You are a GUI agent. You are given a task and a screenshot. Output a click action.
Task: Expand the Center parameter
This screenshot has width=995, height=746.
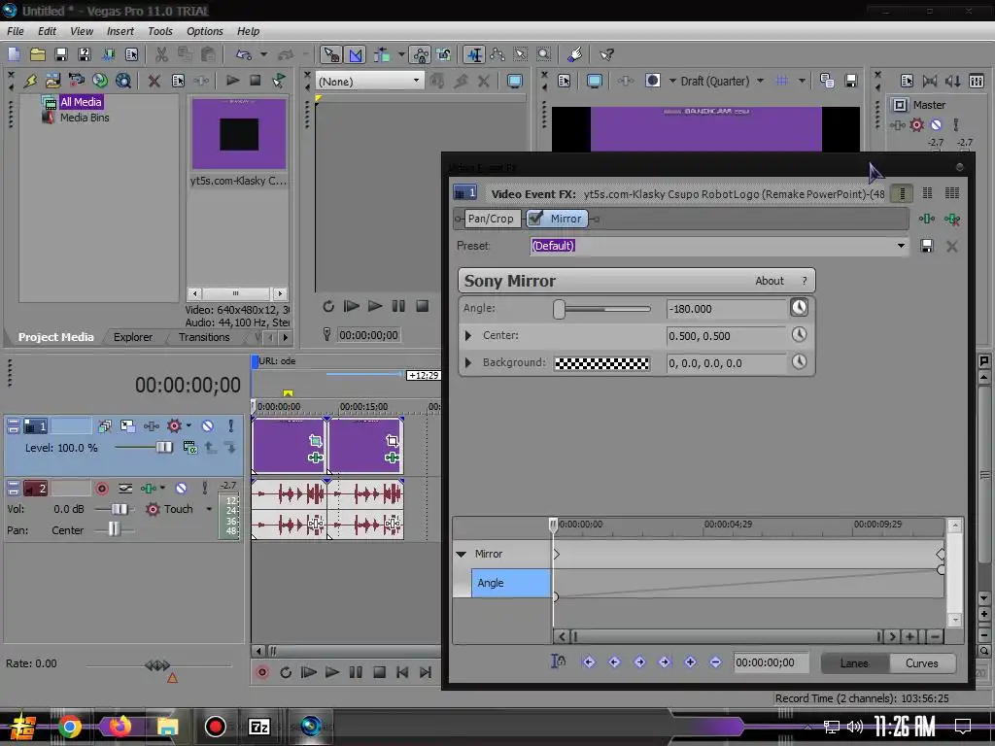468,335
